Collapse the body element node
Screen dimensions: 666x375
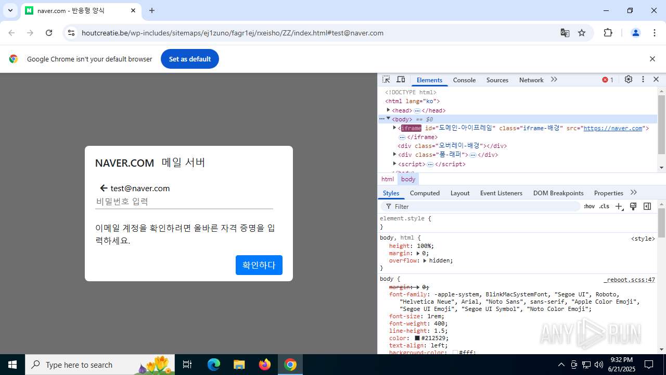(x=388, y=119)
